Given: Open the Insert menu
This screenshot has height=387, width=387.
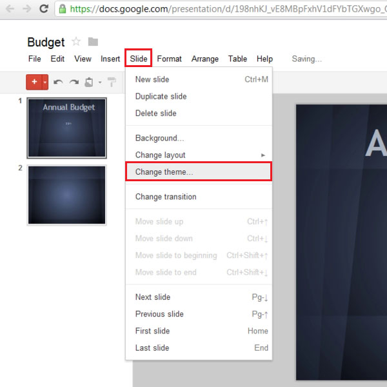Looking at the screenshot, I should point(110,59).
